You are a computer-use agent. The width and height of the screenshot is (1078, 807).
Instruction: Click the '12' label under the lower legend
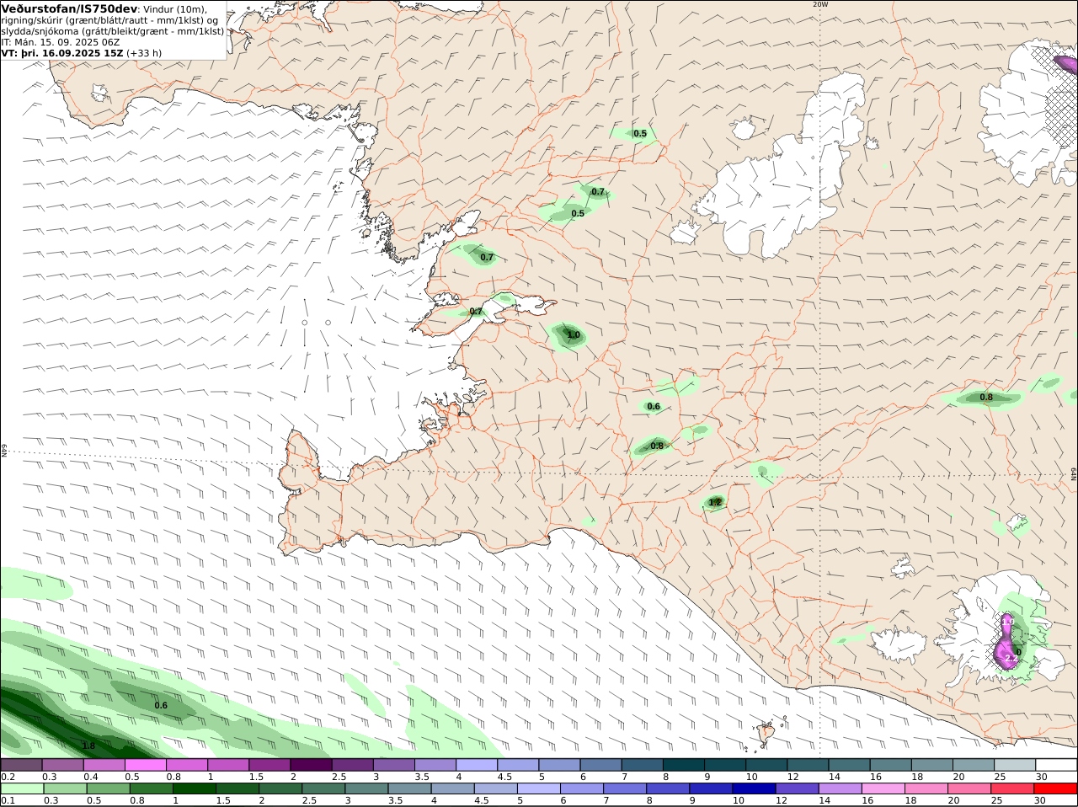pyautogui.click(x=782, y=800)
